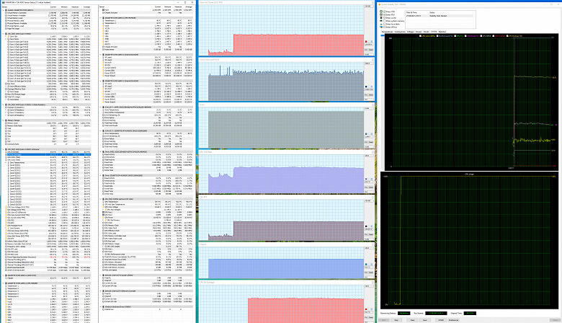Collapse the System sensor group in HWiNFO
562x323 pixels.
[x=4, y=10]
